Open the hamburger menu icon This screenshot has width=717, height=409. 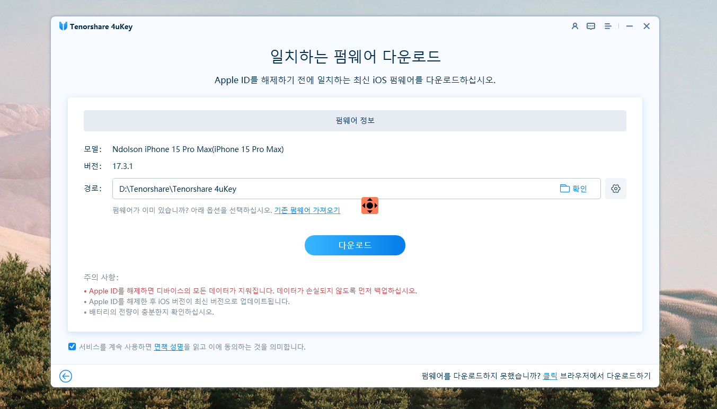point(608,26)
